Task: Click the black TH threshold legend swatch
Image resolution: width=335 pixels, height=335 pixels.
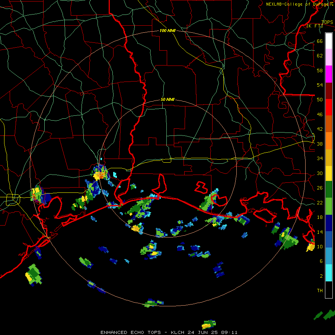Action: (x=329, y=290)
